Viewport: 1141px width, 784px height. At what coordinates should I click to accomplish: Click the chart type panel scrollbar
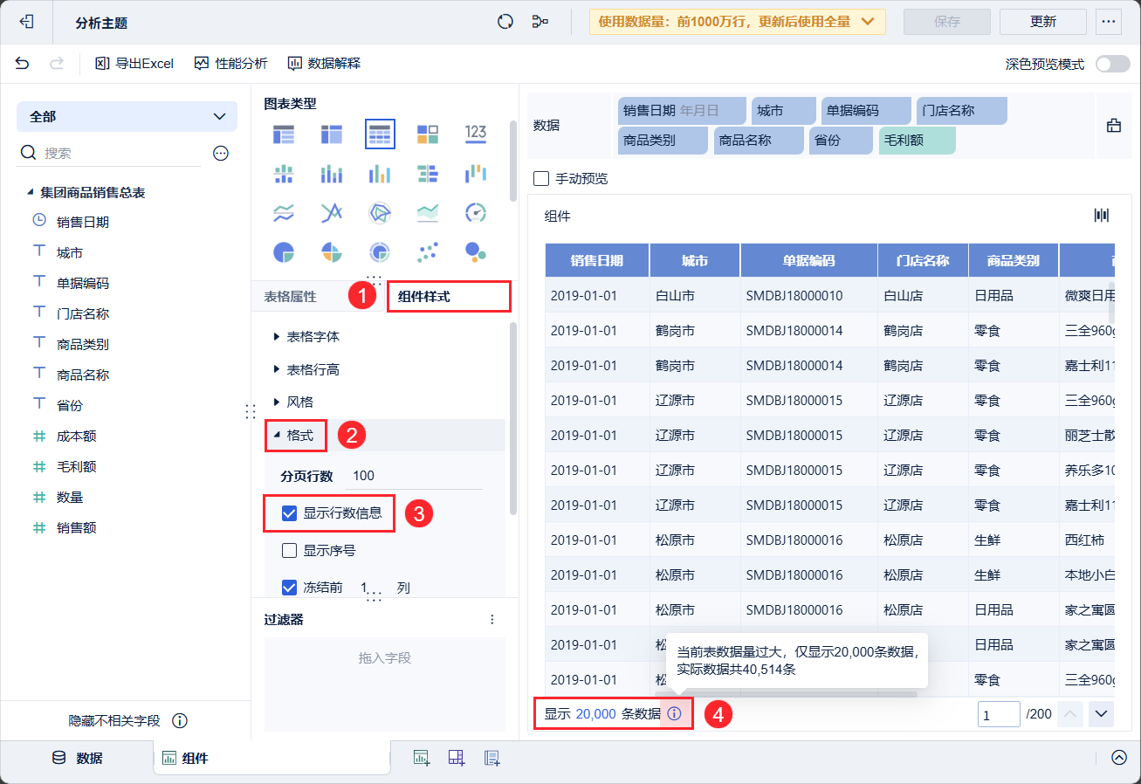[x=512, y=162]
